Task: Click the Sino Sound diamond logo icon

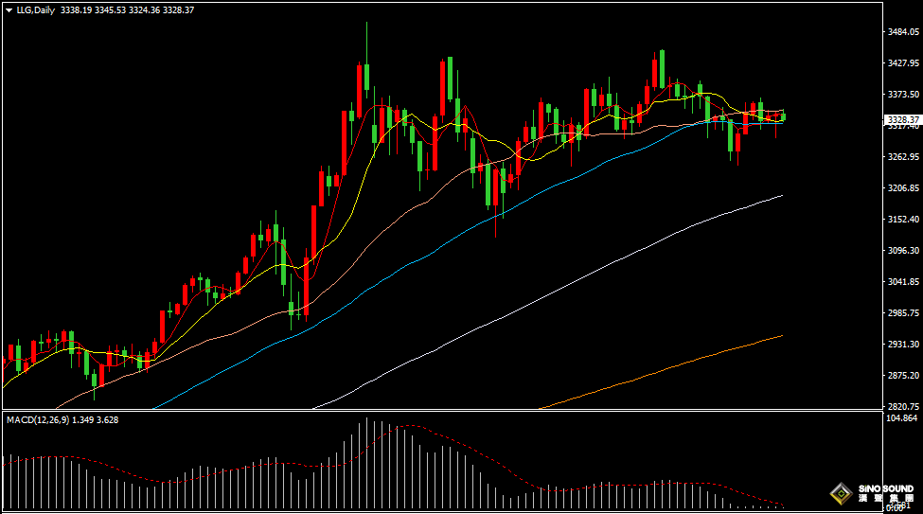Action: tap(842, 493)
